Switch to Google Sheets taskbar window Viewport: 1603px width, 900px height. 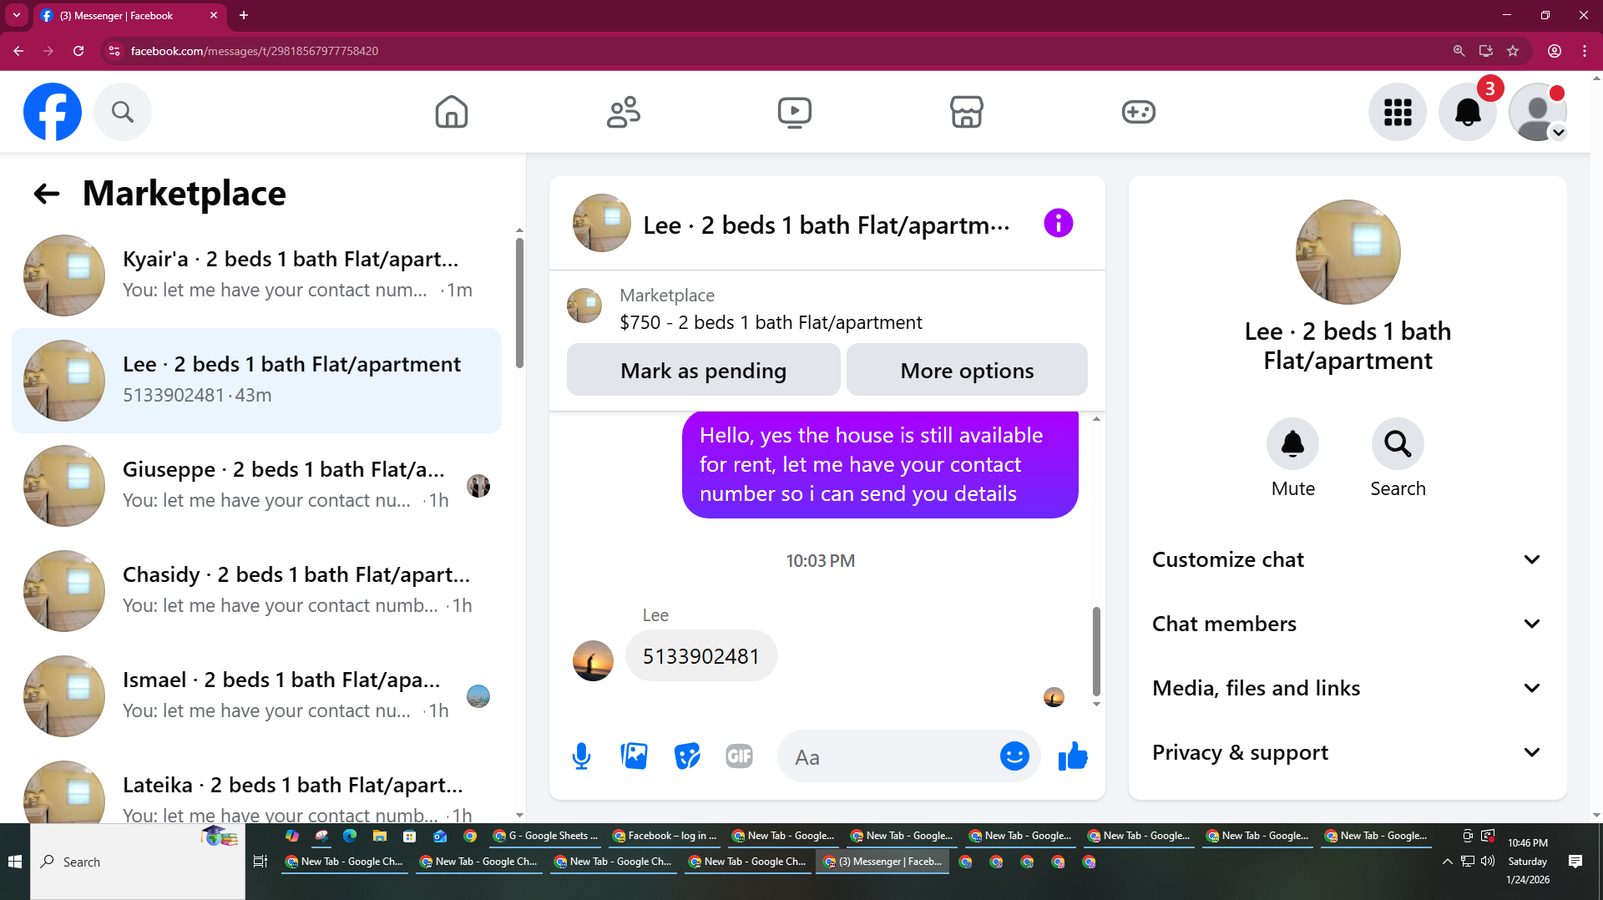[x=546, y=836]
